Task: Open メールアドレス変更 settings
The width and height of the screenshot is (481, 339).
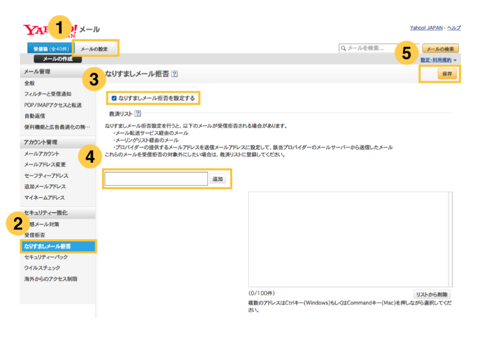Action: click(45, 164)
